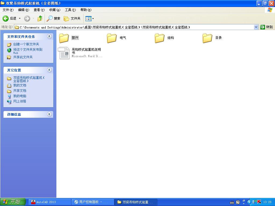The image size is (275, 206).
Task: Switch to AutoCAD 2013 taskbar button
Action: [50, 202]
